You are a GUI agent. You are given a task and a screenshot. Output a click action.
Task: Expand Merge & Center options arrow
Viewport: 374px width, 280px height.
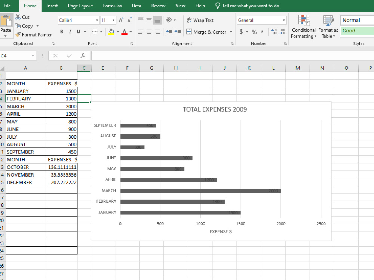pos(231,32)
